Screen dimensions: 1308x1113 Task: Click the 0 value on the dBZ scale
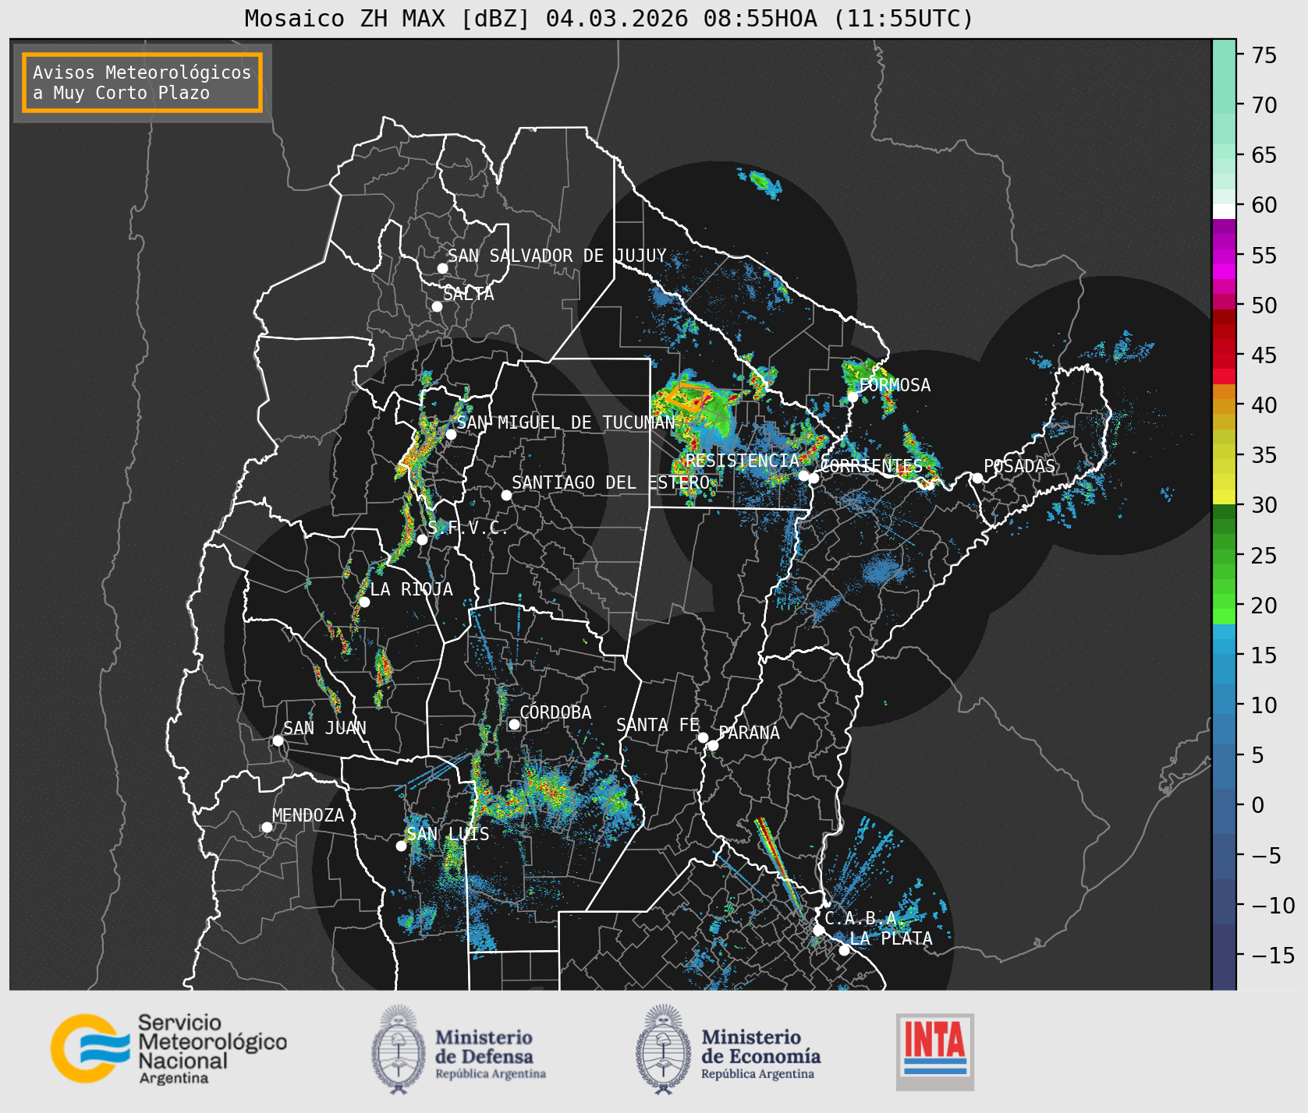(1257, 805)
